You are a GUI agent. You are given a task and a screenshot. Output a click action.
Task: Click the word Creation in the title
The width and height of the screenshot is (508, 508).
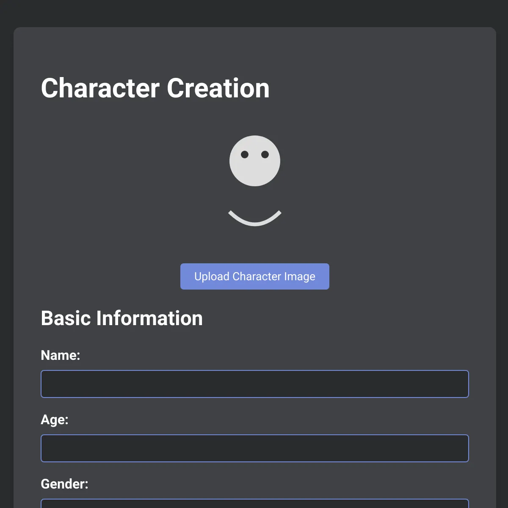[218, 88]
